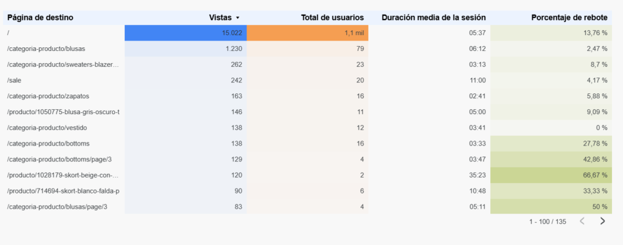Click the /categoria-producto/zapatos page entry
623x245 pixels.
pyautogui.click(x=47, y=96)
